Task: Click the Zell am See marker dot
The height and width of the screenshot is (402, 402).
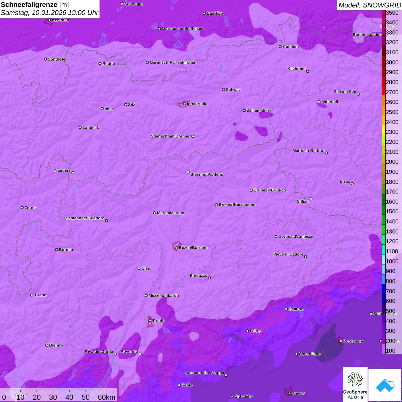Action: (358, 94)
